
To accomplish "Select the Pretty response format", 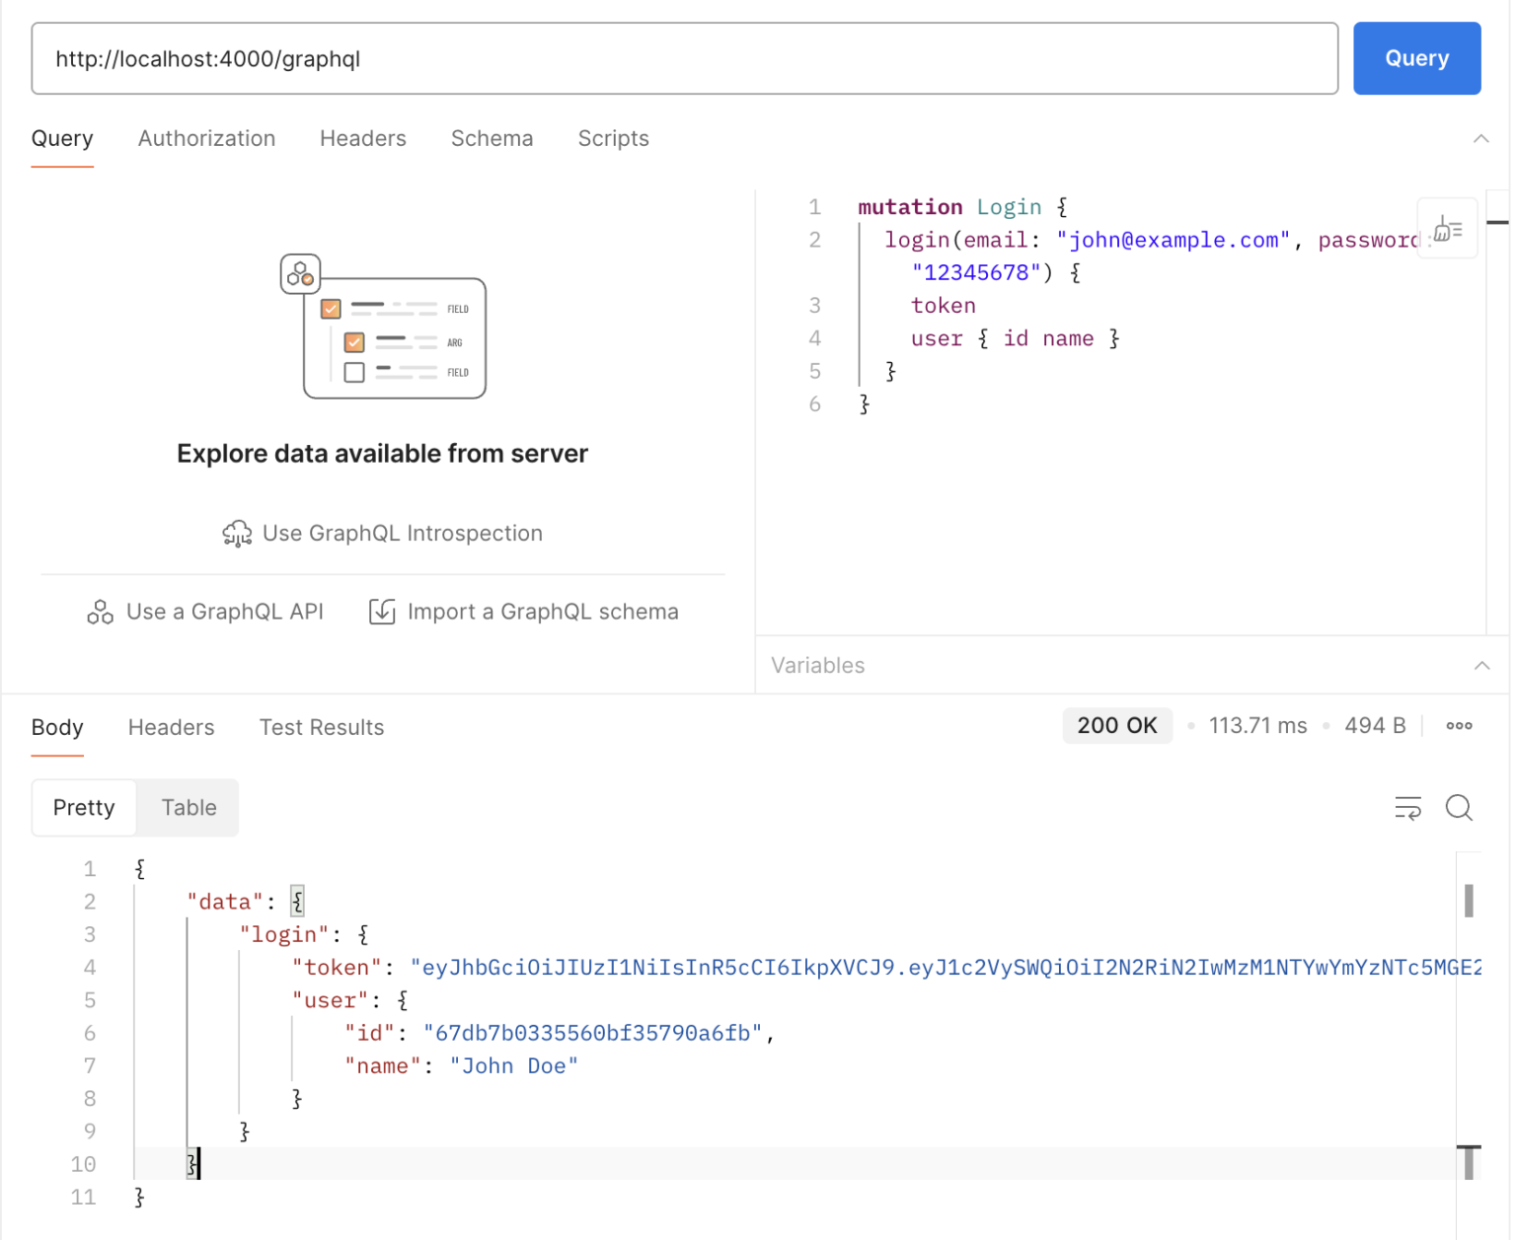I will (x=83, y=807).
